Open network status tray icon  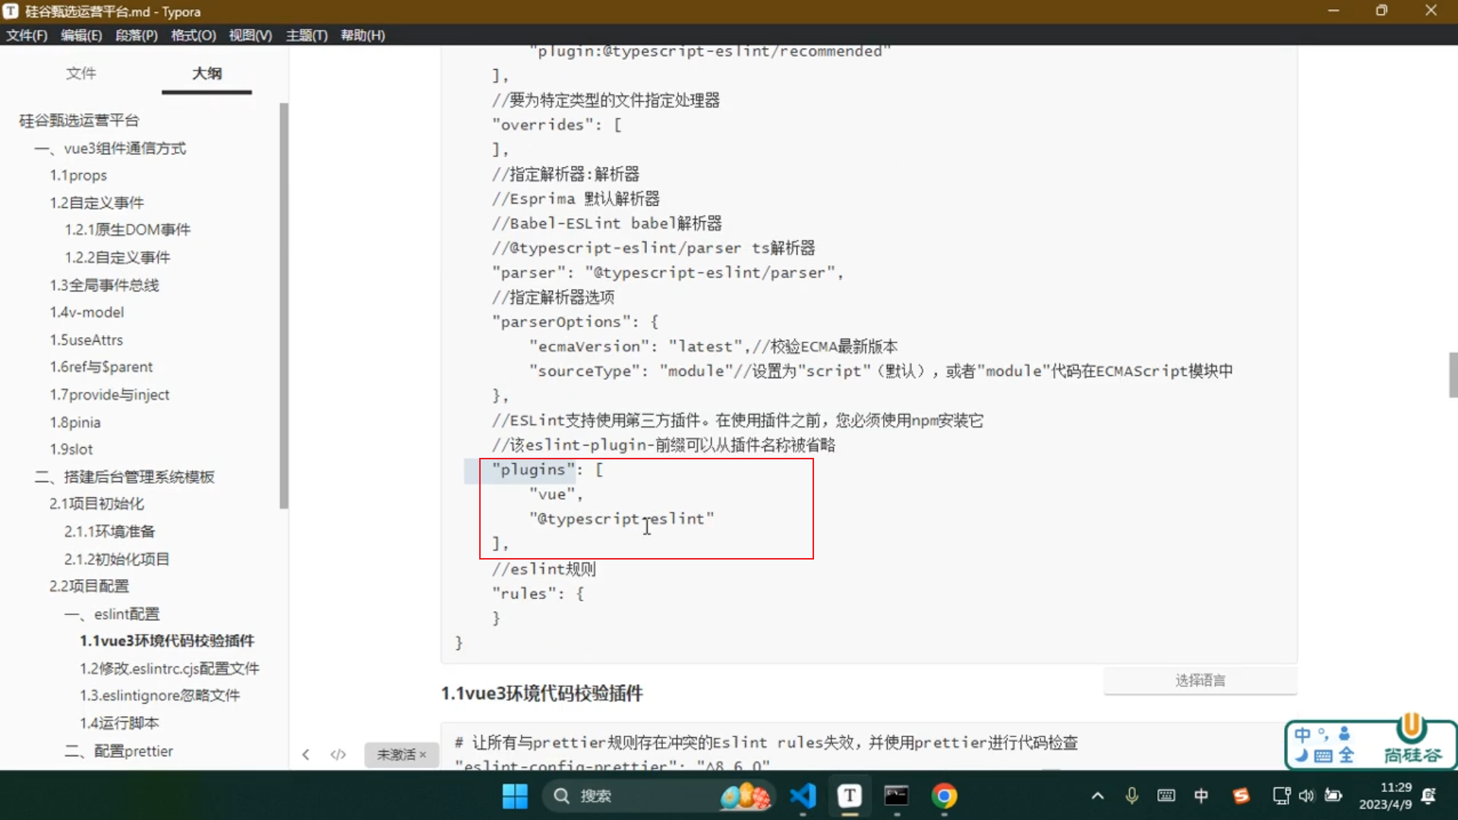[x=1281, y=796]
